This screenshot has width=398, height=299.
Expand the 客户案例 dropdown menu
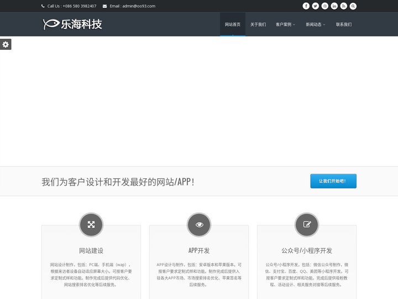(286, 24)
